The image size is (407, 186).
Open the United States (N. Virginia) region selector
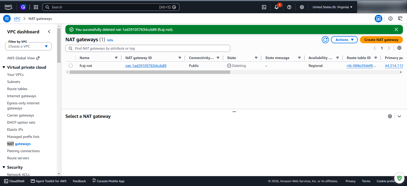point(332,7)
